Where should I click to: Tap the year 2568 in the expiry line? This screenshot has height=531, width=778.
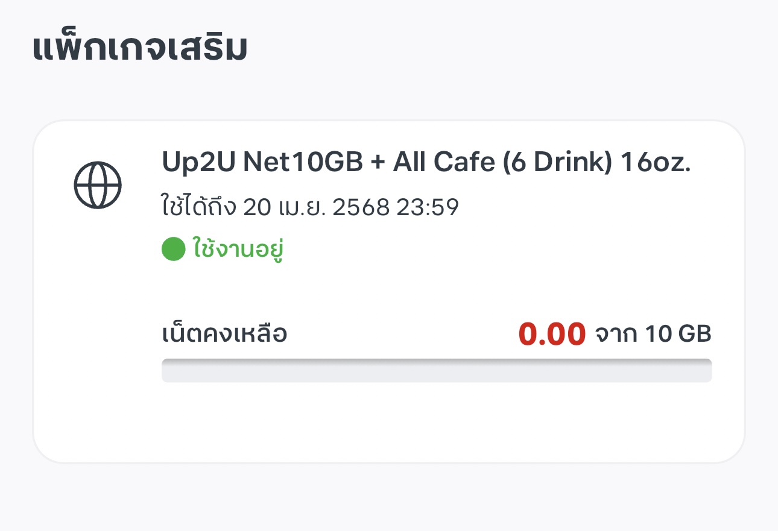click(x=361, y=208)
